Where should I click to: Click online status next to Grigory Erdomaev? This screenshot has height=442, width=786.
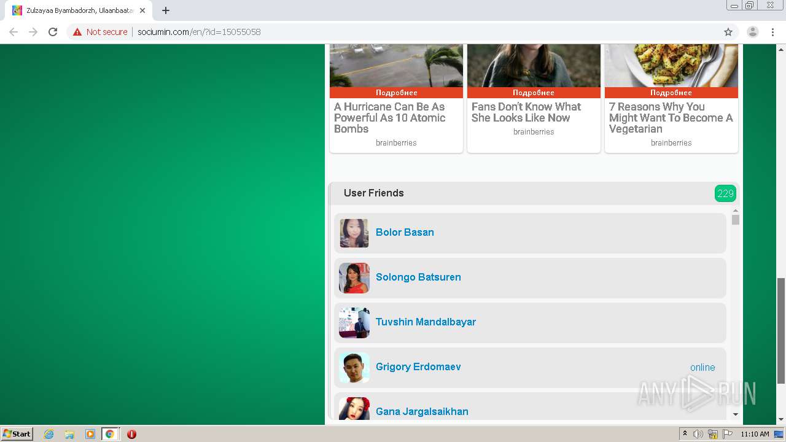tap(702, 367)
